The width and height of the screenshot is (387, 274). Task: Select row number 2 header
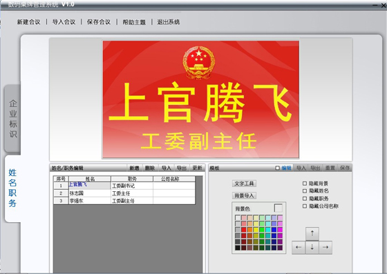(61, 193)
